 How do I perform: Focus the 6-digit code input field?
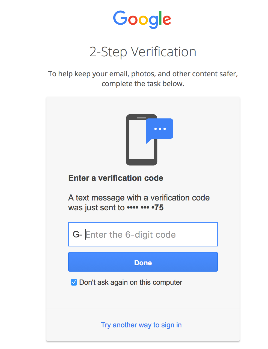click(150, 235)
